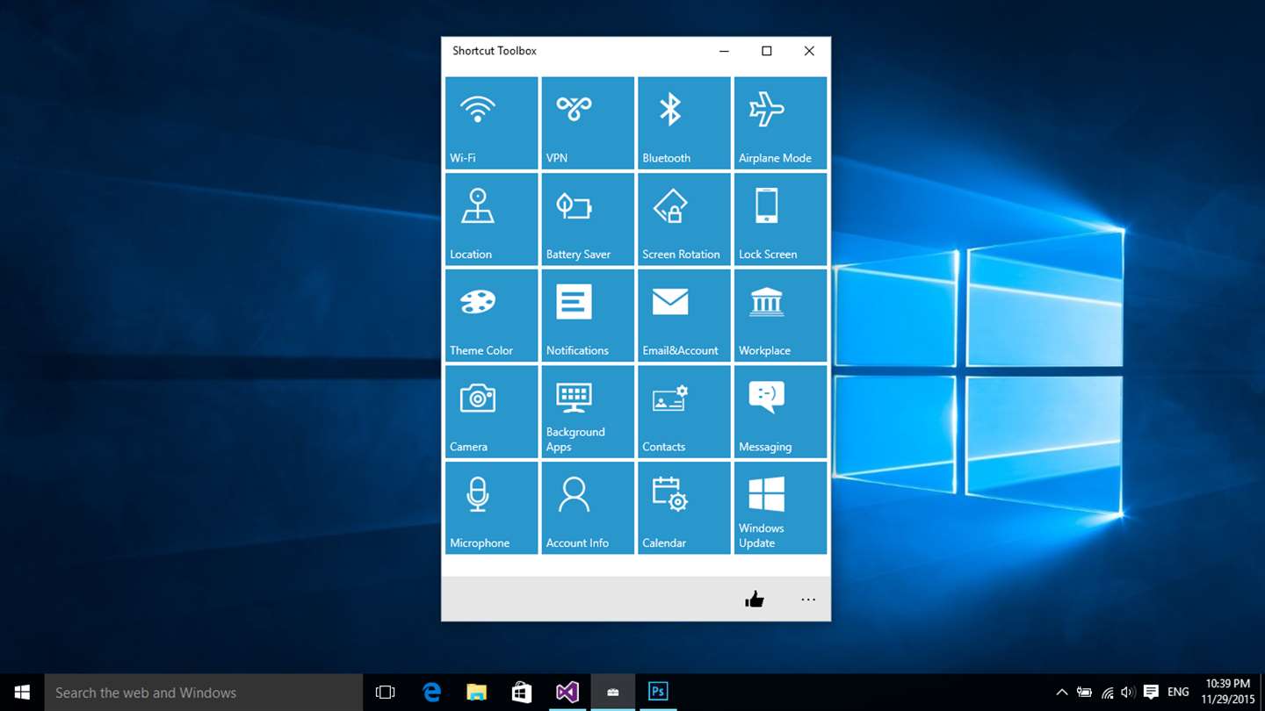Open Task View from the taskbar
Screen dimensions: 1265x711
click(x=385, y=693)
